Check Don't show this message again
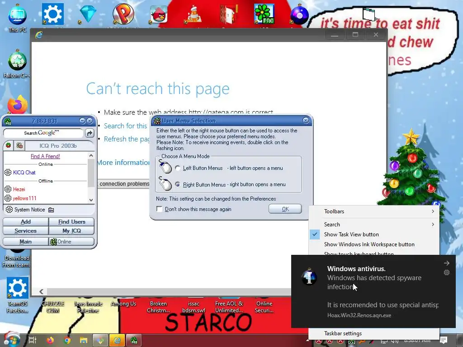Viewport: 463px width, 347px height. [159, 209]
